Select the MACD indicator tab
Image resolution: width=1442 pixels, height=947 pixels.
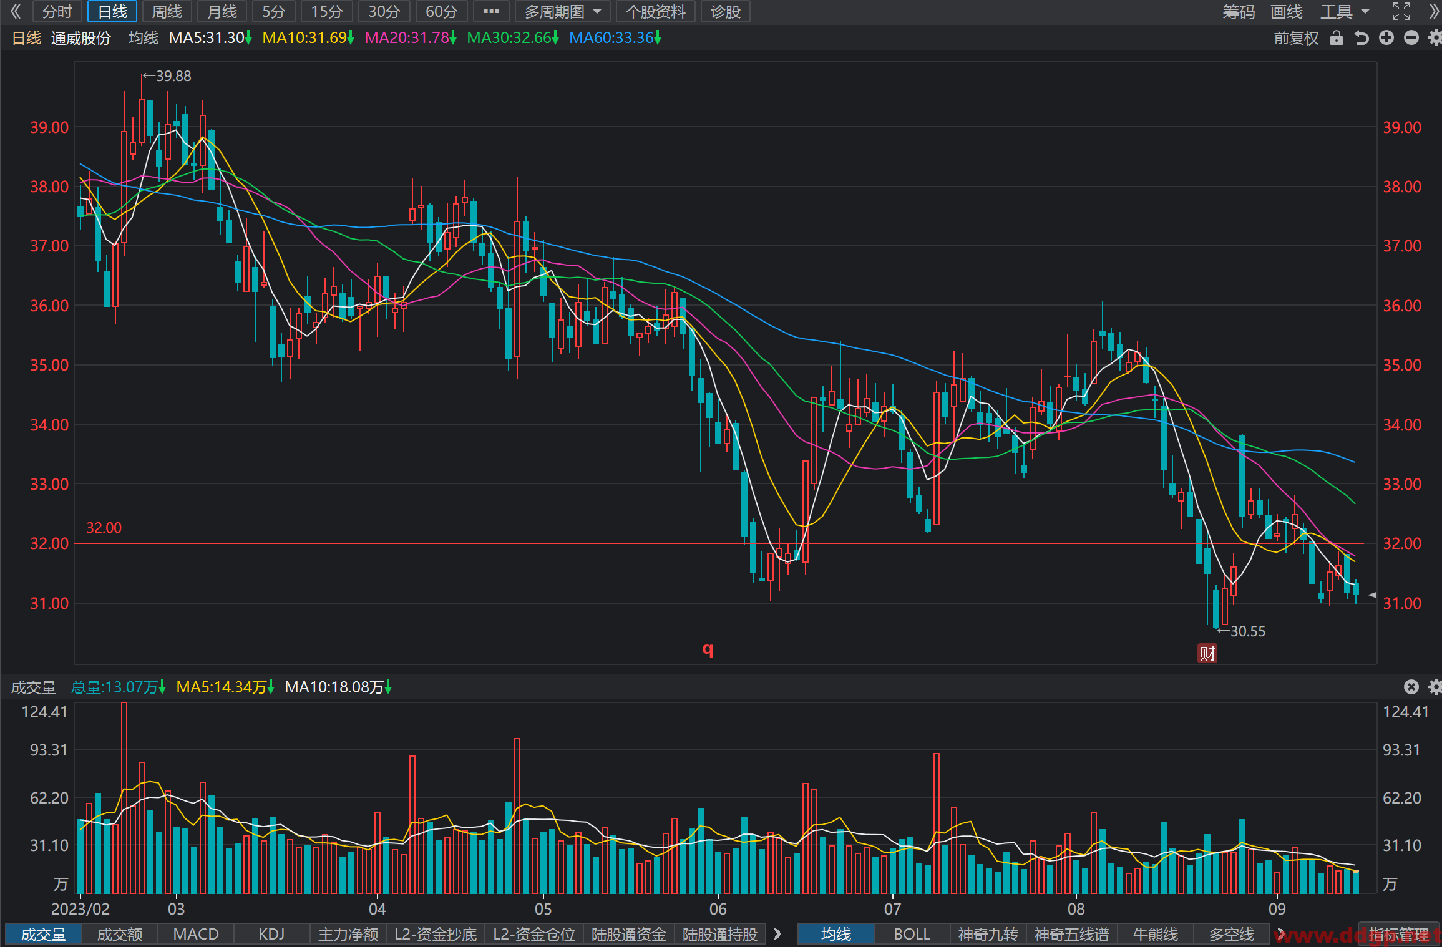coord(196,934)
